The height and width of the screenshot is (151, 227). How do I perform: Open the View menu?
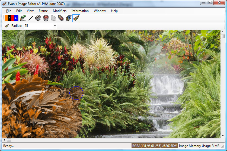30,11
